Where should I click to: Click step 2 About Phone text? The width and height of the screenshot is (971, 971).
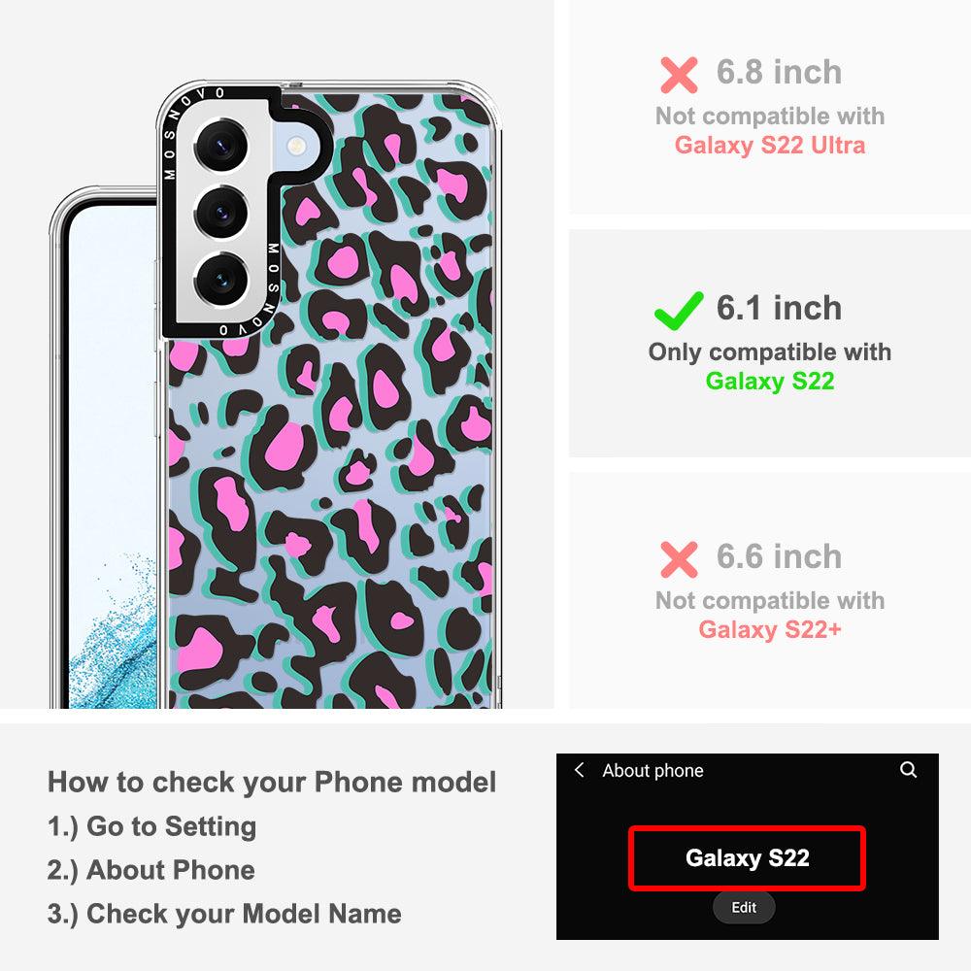click(151, 870)
